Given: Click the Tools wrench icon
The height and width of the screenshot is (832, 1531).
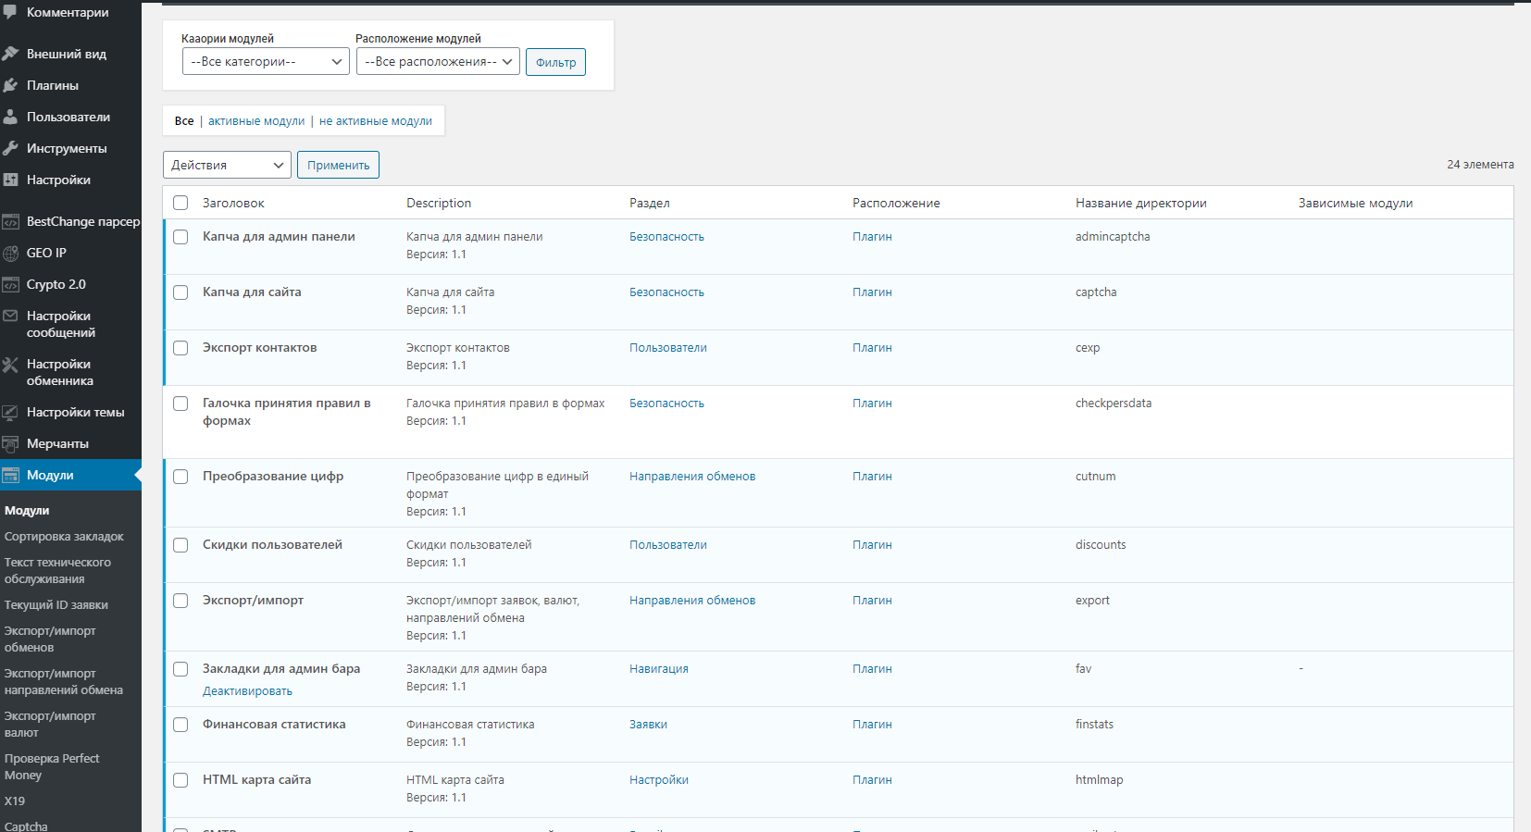Looking at the screenshot, I should coord(11,148).
